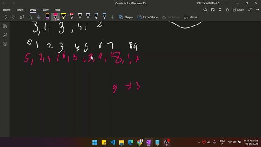Redo the undone action
Image resolution: width=261 pixels, height=147 pixels.
click(x=13, y=17)
